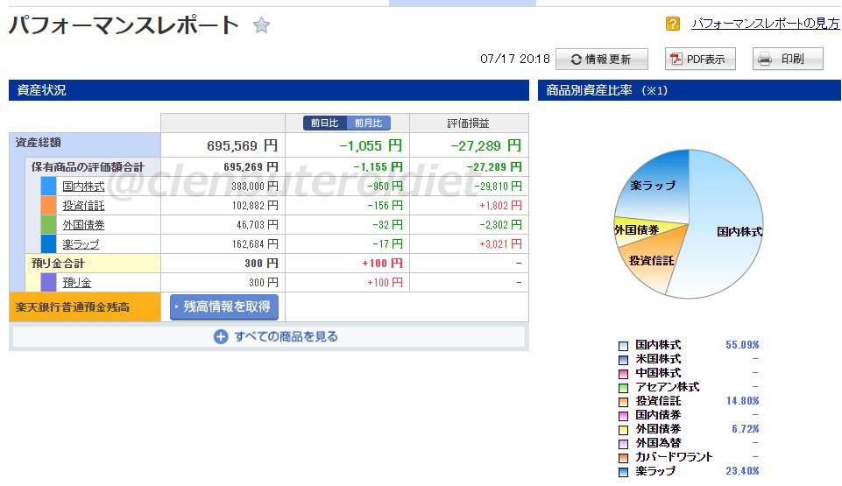Open パフォーマンスレポートの見方 help link

(x=765, y=24)
